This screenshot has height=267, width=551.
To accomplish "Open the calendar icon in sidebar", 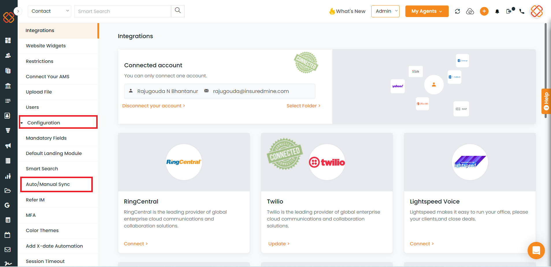I will point(8,235).
